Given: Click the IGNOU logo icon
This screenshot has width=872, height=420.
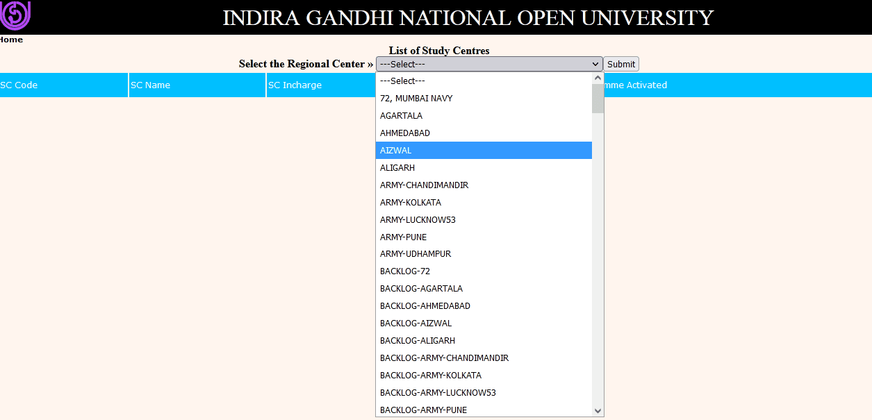Looking at the screenshot, I should pos(15,14).
